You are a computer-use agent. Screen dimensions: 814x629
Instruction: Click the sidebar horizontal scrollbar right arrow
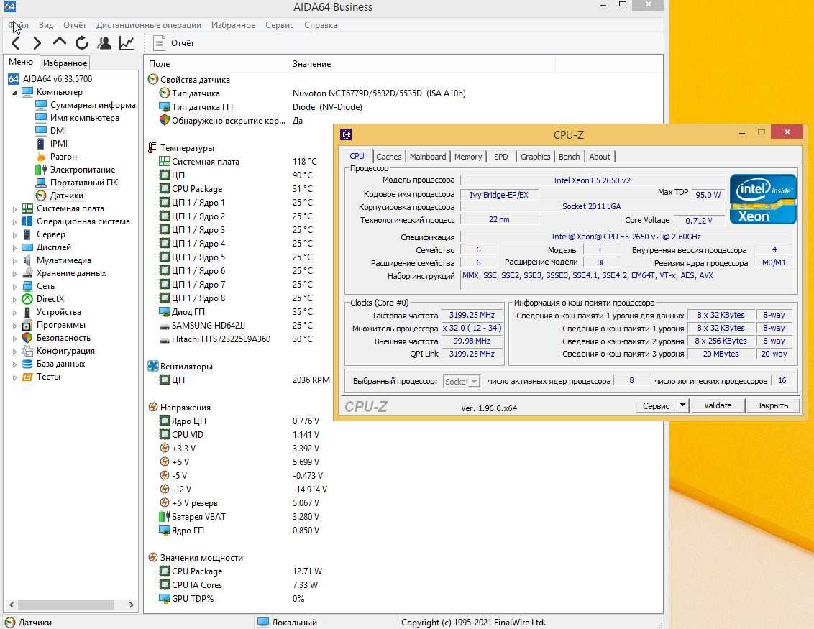pyautogui.click(x=132, y=605)
